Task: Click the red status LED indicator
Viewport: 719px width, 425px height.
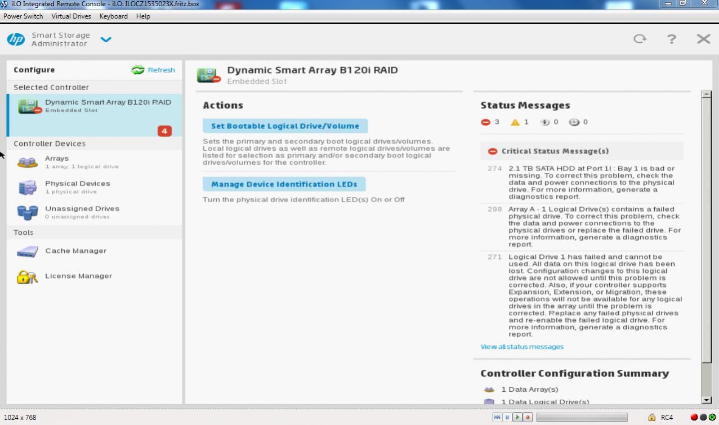Action: click(694, 417)
